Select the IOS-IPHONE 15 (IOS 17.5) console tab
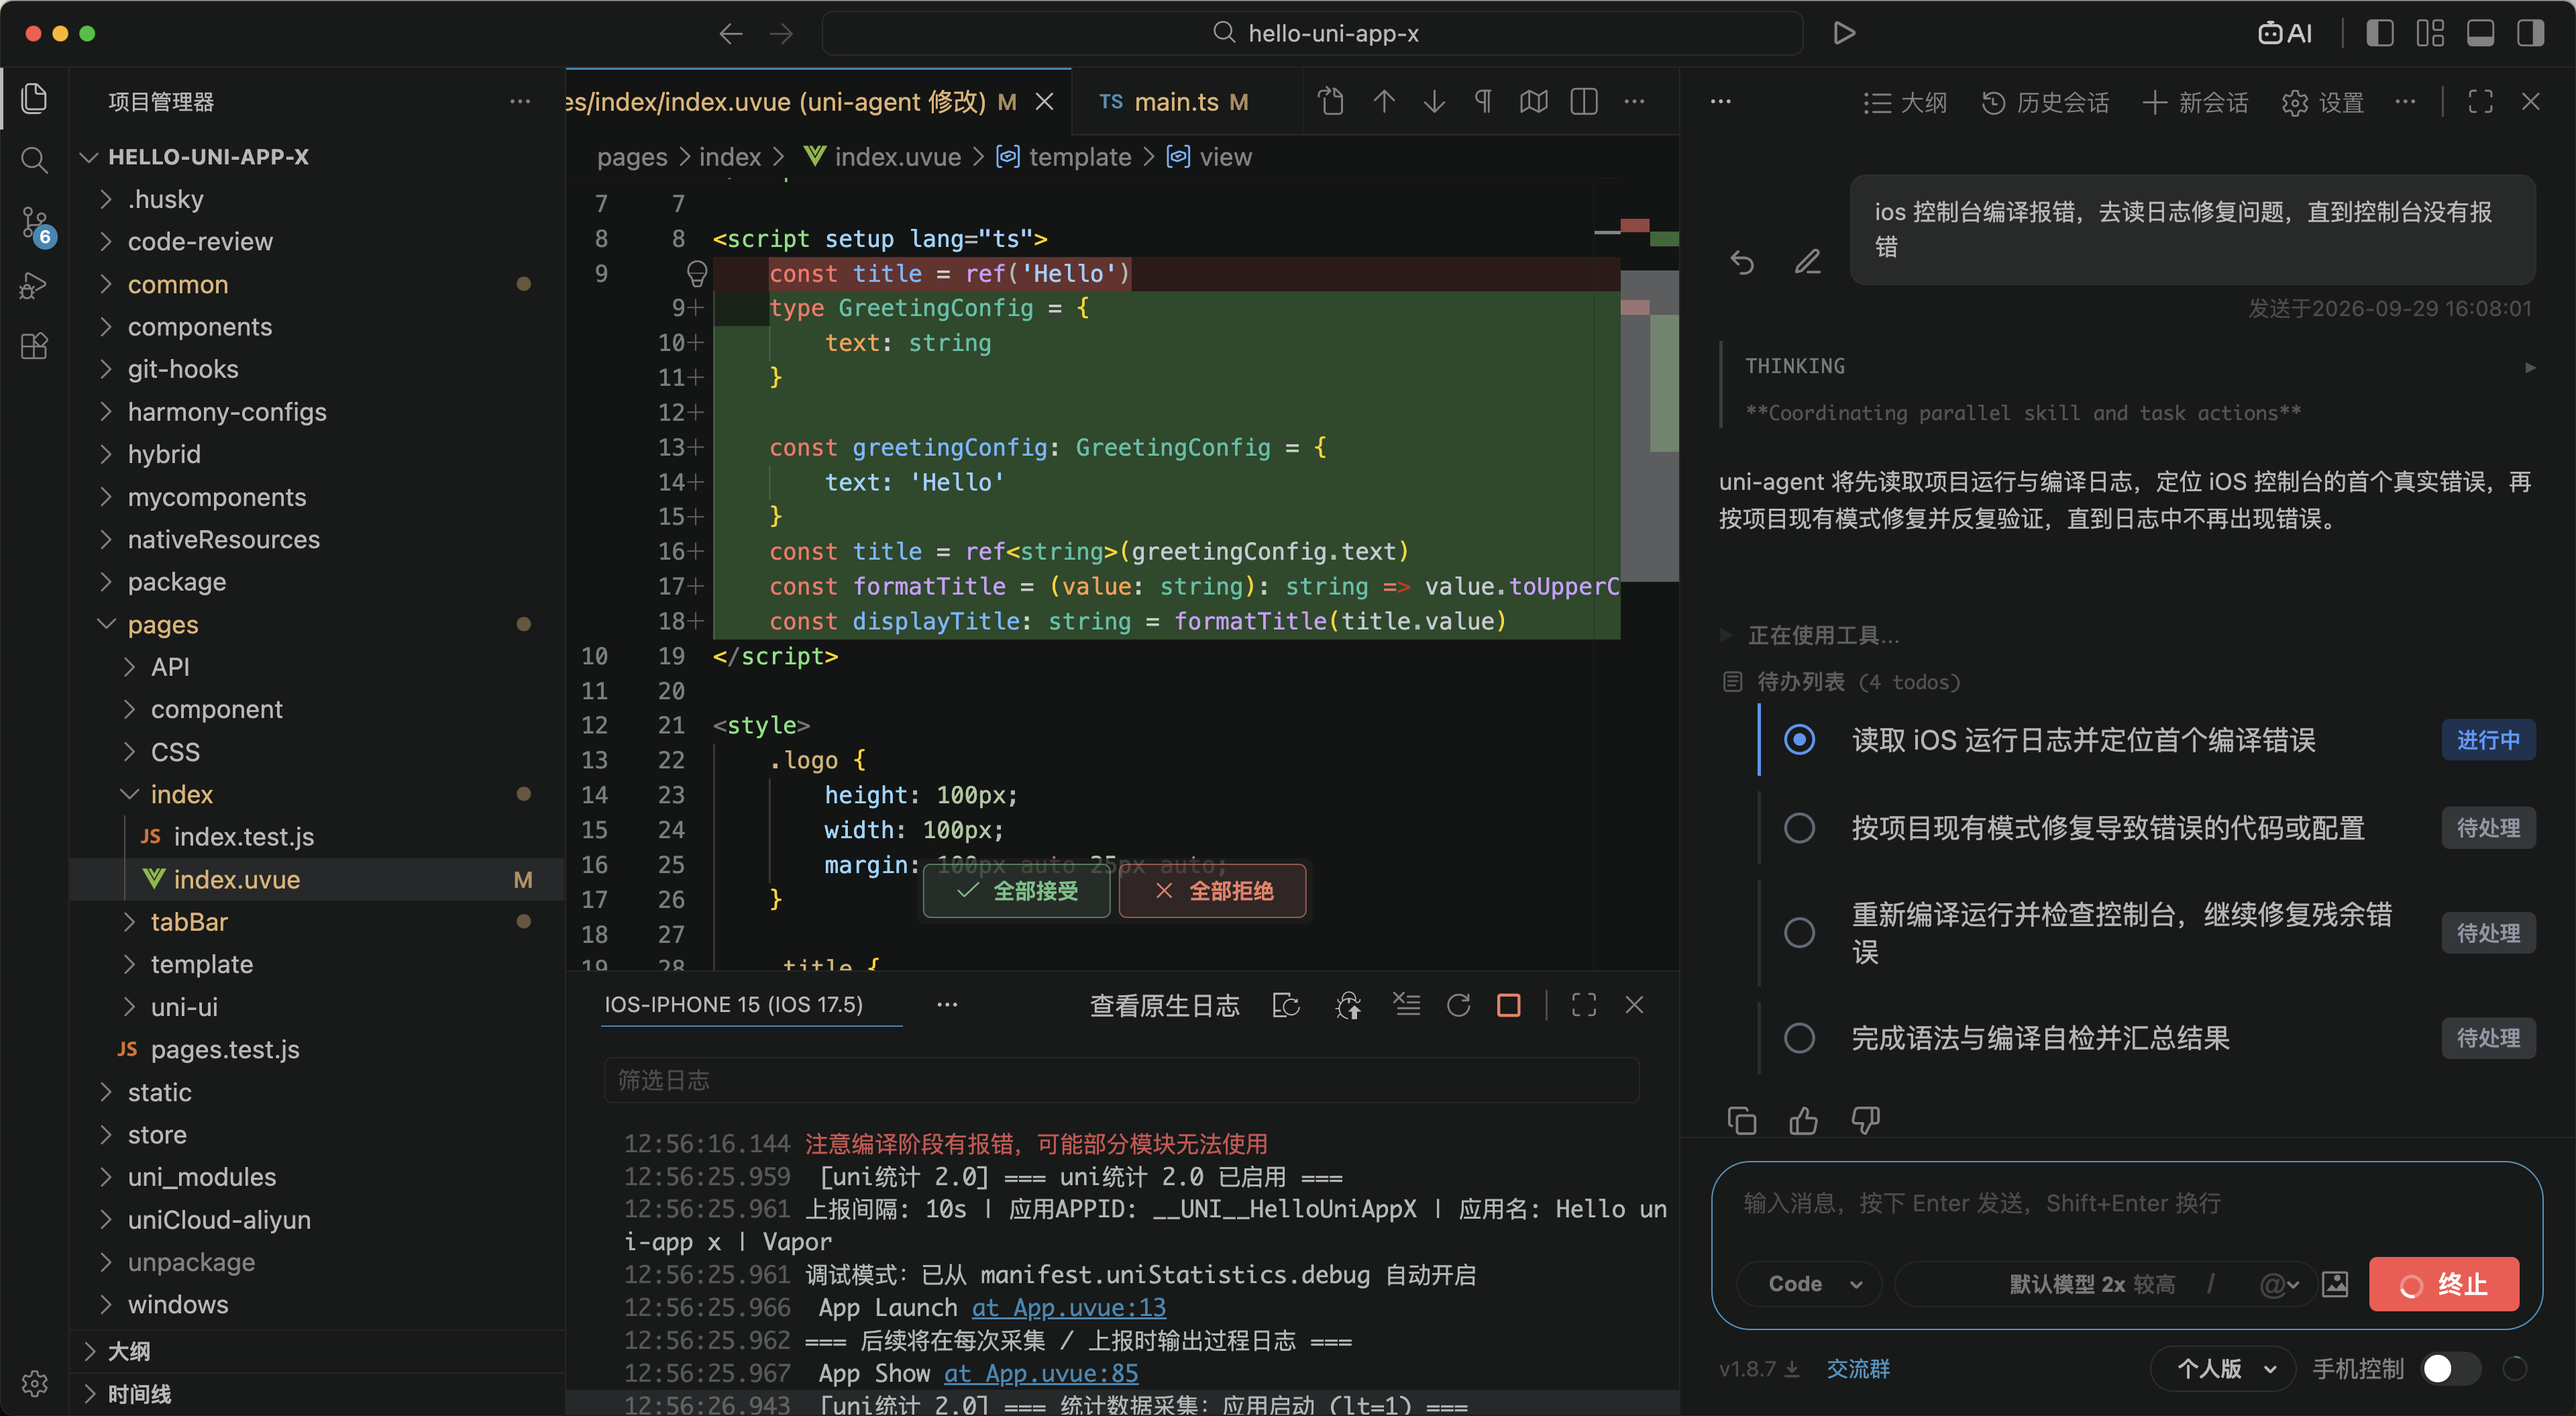 click(734, 1005)
